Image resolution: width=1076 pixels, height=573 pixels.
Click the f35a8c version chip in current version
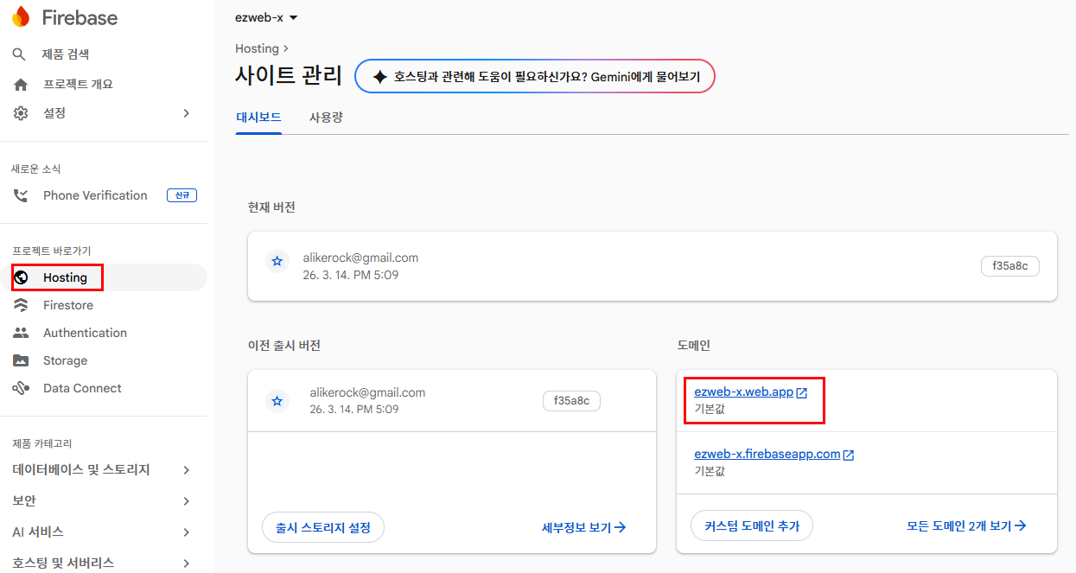coord(1009,266)
